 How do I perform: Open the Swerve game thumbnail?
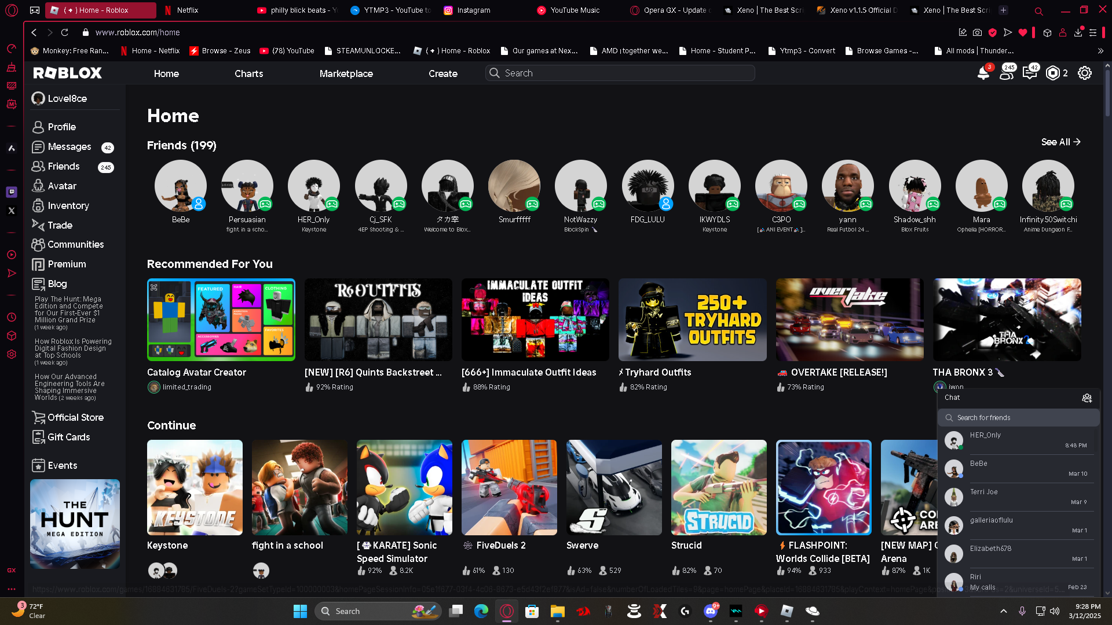point(614,487)
